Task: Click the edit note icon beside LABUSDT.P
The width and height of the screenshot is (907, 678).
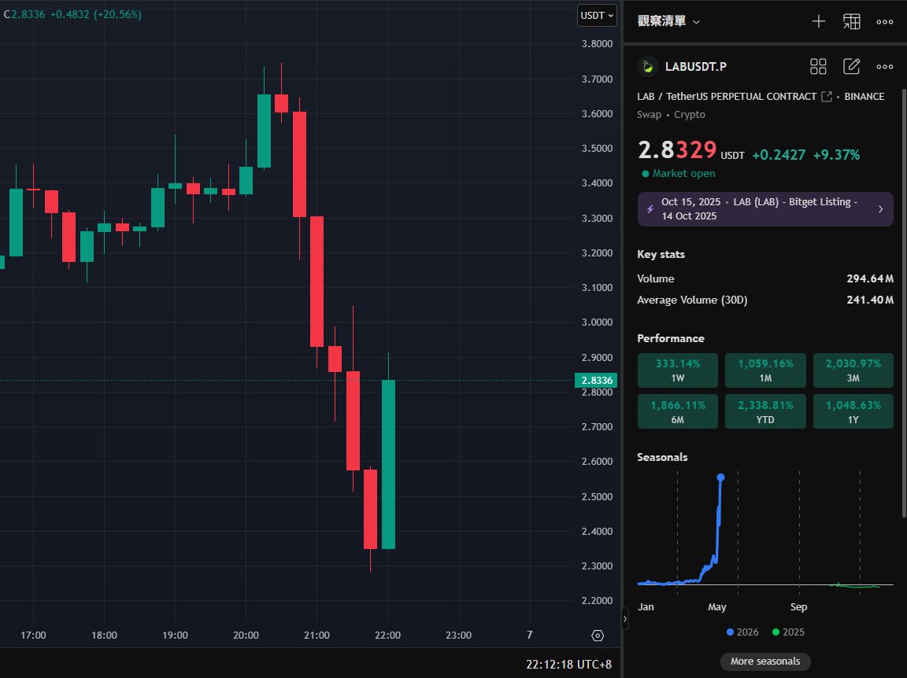Action: [851, 67]
